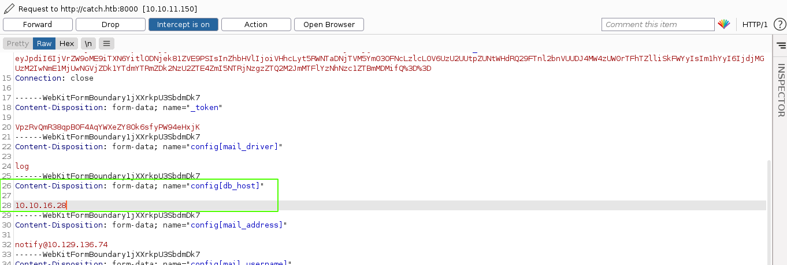
Task: Click the Inspector panel layout icon
Action: (x=781, y=45)
